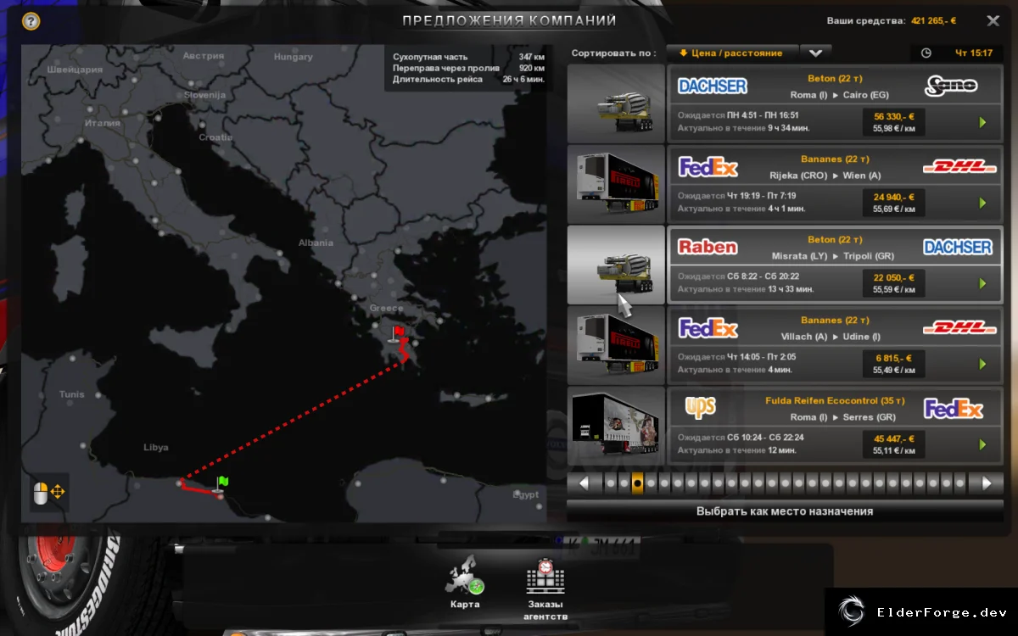The width and height of the screenshot is (1018, 636).
Task: Select the trailer thumbnail for Roma–Serres
Action: click(x=616, y=427)
